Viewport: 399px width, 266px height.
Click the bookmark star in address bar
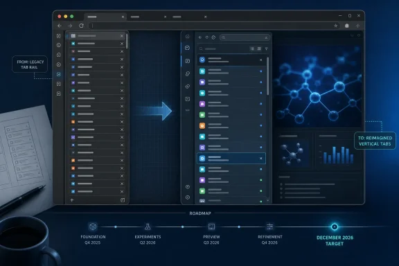click(x=336, y=26)
